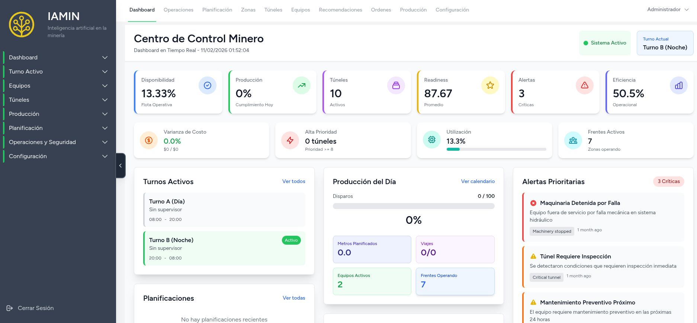Click the Frentes Activos people icon
This screenshot has height=323, width=697.
tap(573, 140)
